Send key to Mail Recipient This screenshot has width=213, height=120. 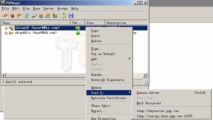pyautogui.click(x=171, y=103)
